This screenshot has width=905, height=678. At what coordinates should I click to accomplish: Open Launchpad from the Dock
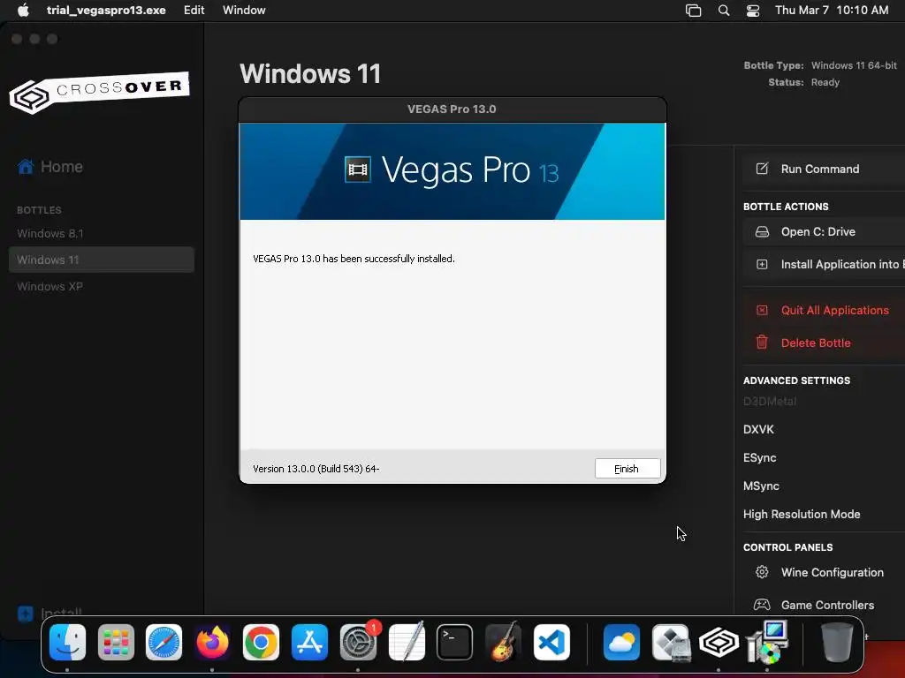[x=116, y=643]
